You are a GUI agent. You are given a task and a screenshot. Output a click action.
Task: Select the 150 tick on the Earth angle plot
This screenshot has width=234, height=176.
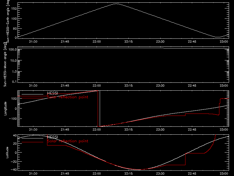tap(14, 9)
